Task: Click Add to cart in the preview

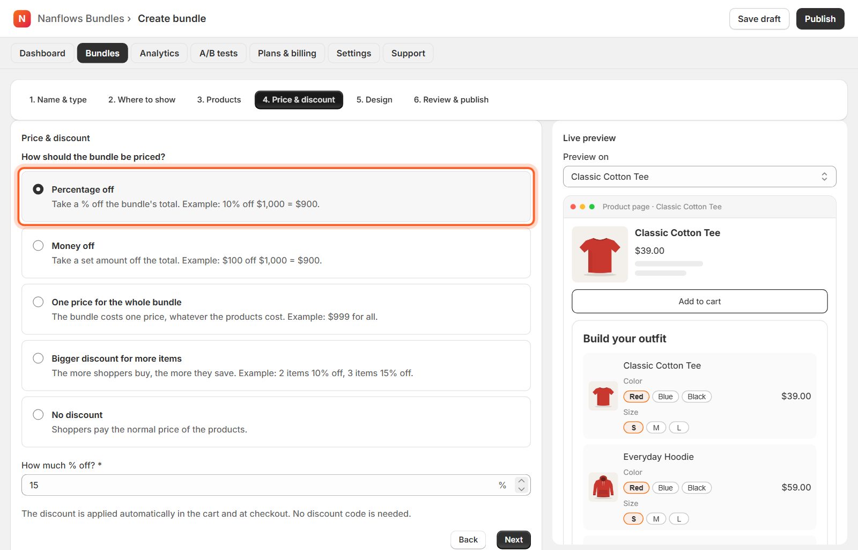Action: (x=699, y=302)
